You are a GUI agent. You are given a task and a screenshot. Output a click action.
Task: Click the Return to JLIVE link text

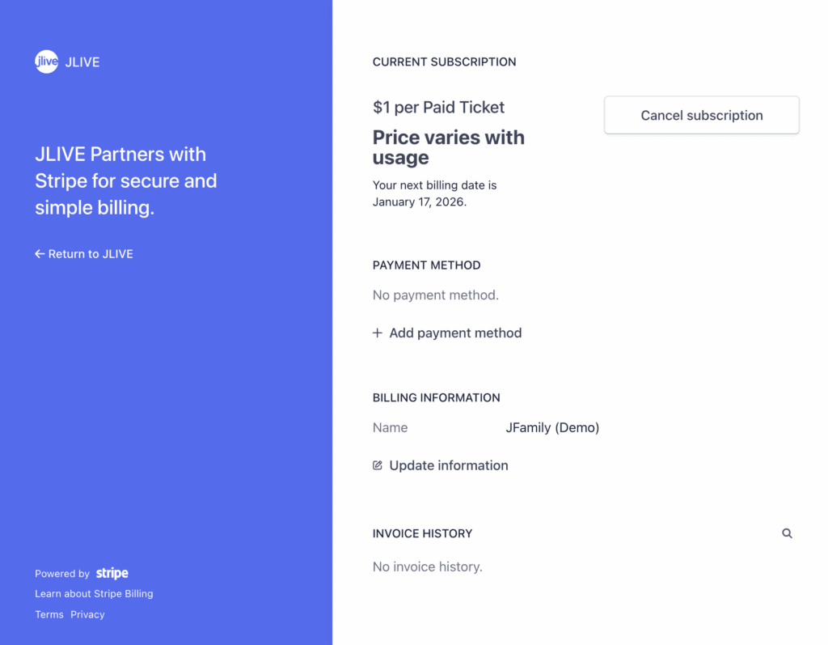click(91, 254)
